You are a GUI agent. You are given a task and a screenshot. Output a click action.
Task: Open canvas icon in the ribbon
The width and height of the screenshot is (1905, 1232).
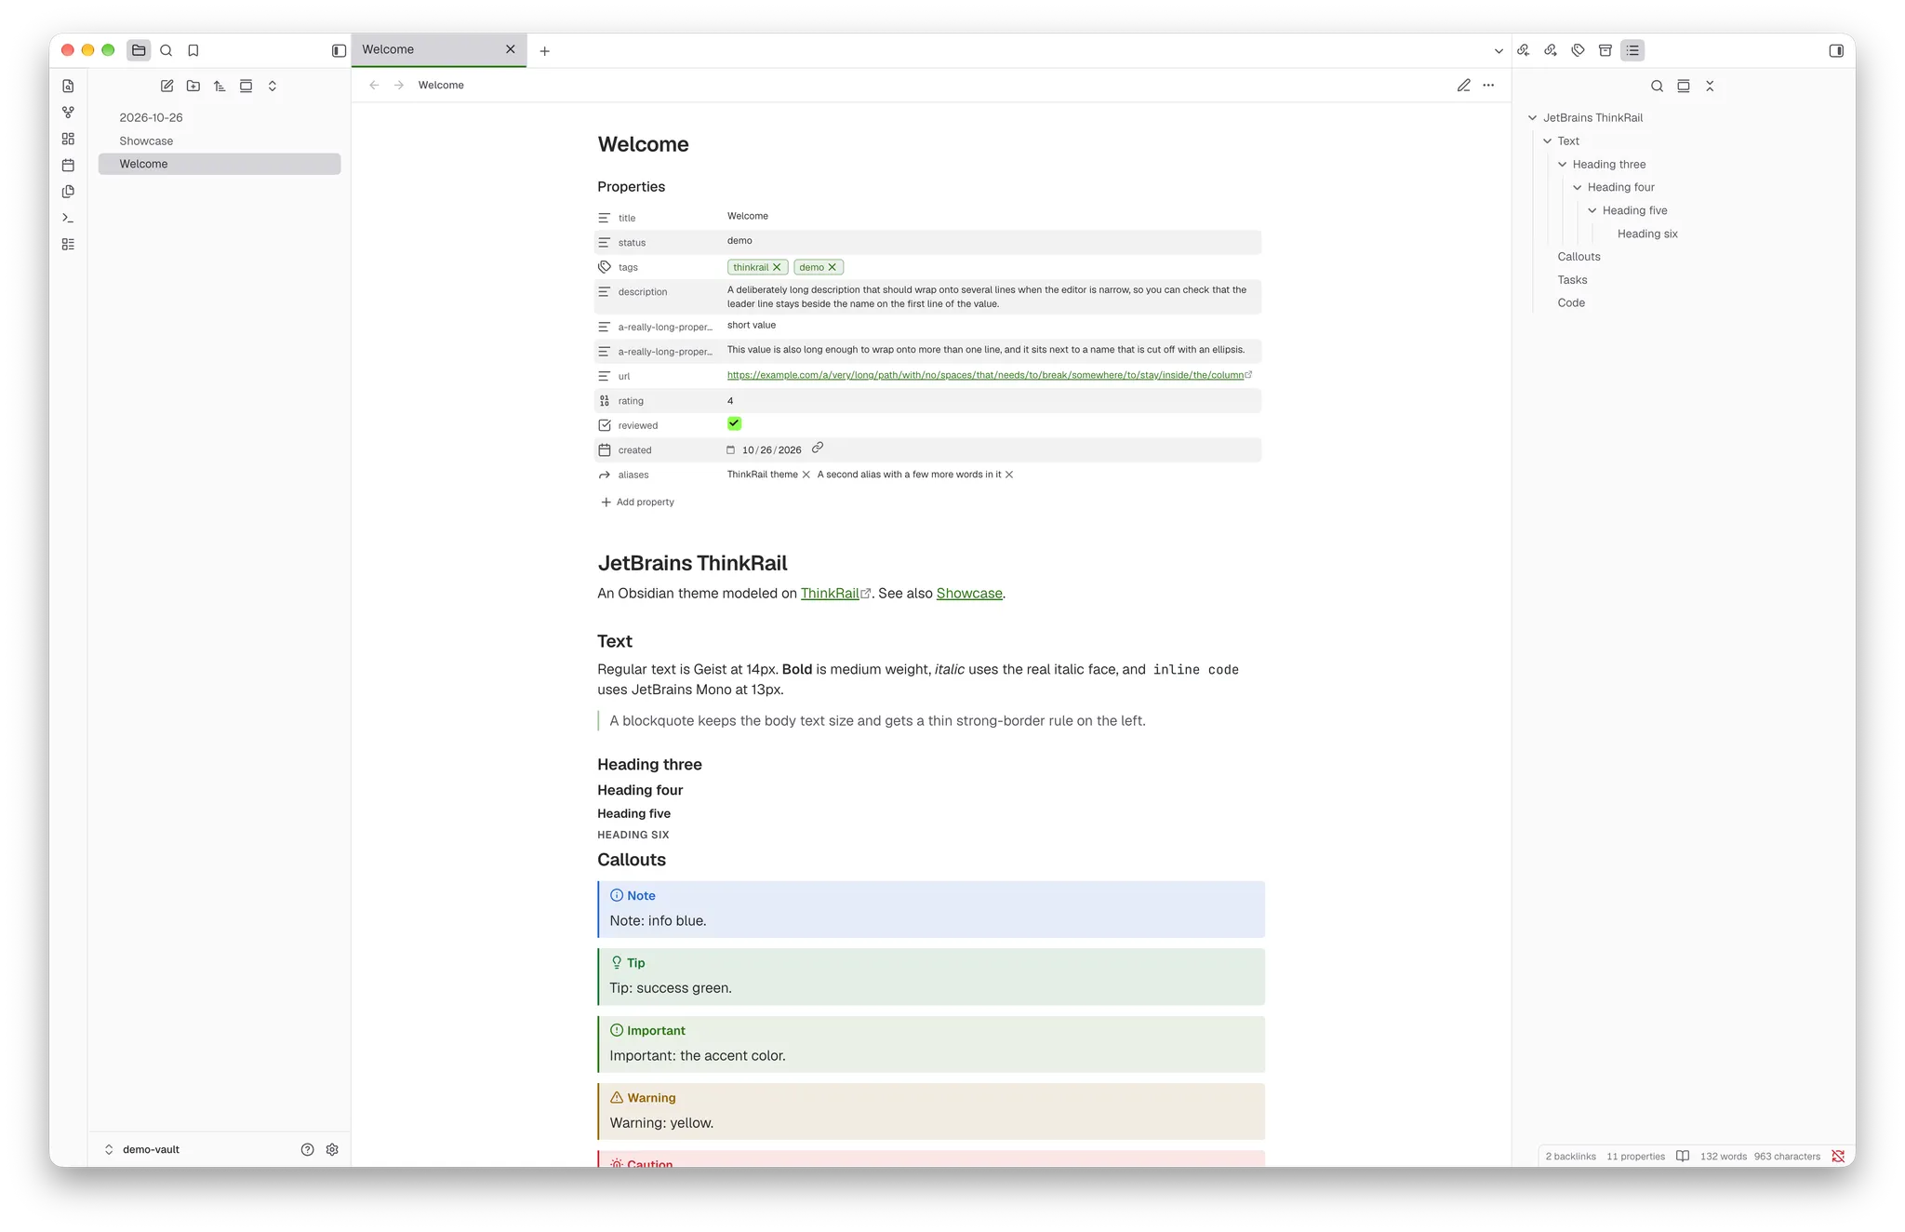[68, 139]
